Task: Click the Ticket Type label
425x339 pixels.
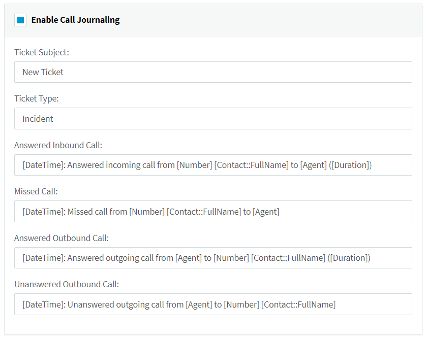Action: click(x=37, y=98)
